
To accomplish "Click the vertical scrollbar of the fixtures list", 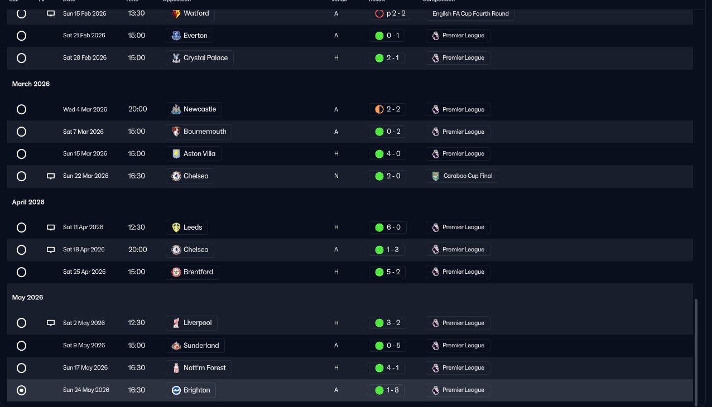I will tap(696, 351).
